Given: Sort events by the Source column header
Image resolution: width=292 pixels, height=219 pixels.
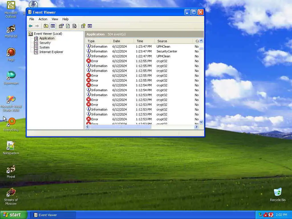Looking at the screenshot, I should coord(174,41).
